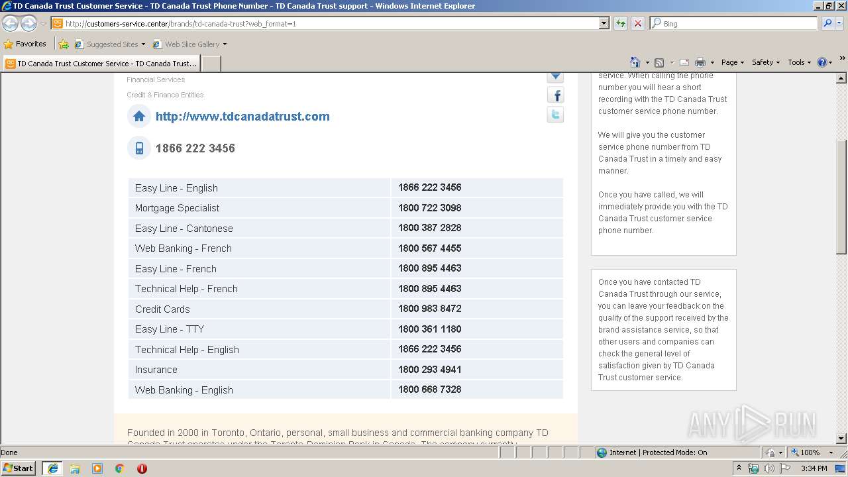Click the blue Help question mark icon
The image size is (848, 477).
pos(822,62)
